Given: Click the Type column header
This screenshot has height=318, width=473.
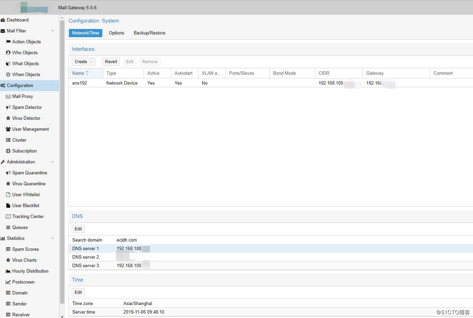Looking at the screenshot, I should (123, 73).
